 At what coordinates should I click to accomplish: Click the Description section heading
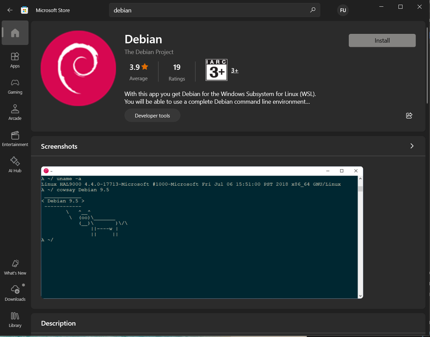pos(58,323)
